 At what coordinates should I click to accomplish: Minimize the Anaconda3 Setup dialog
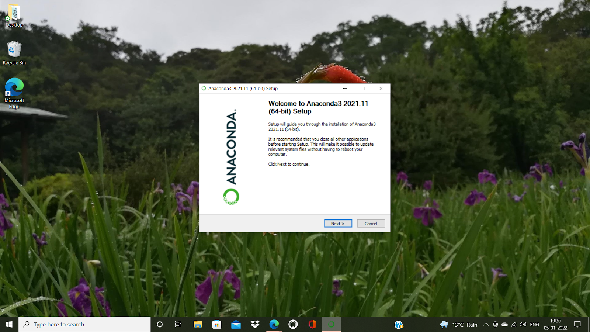[345, 89]
